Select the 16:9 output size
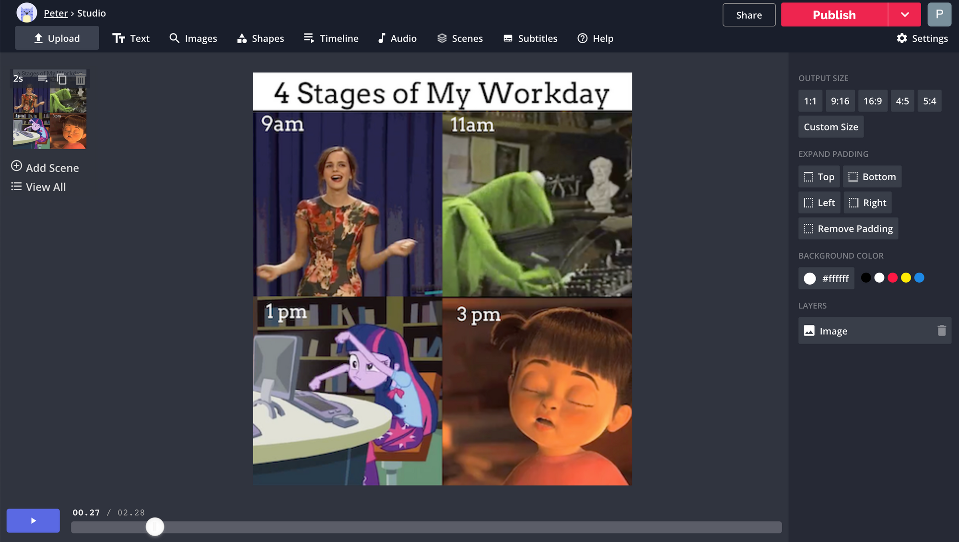This screenshot has width=959, height=542. click(x=872, y=101)
